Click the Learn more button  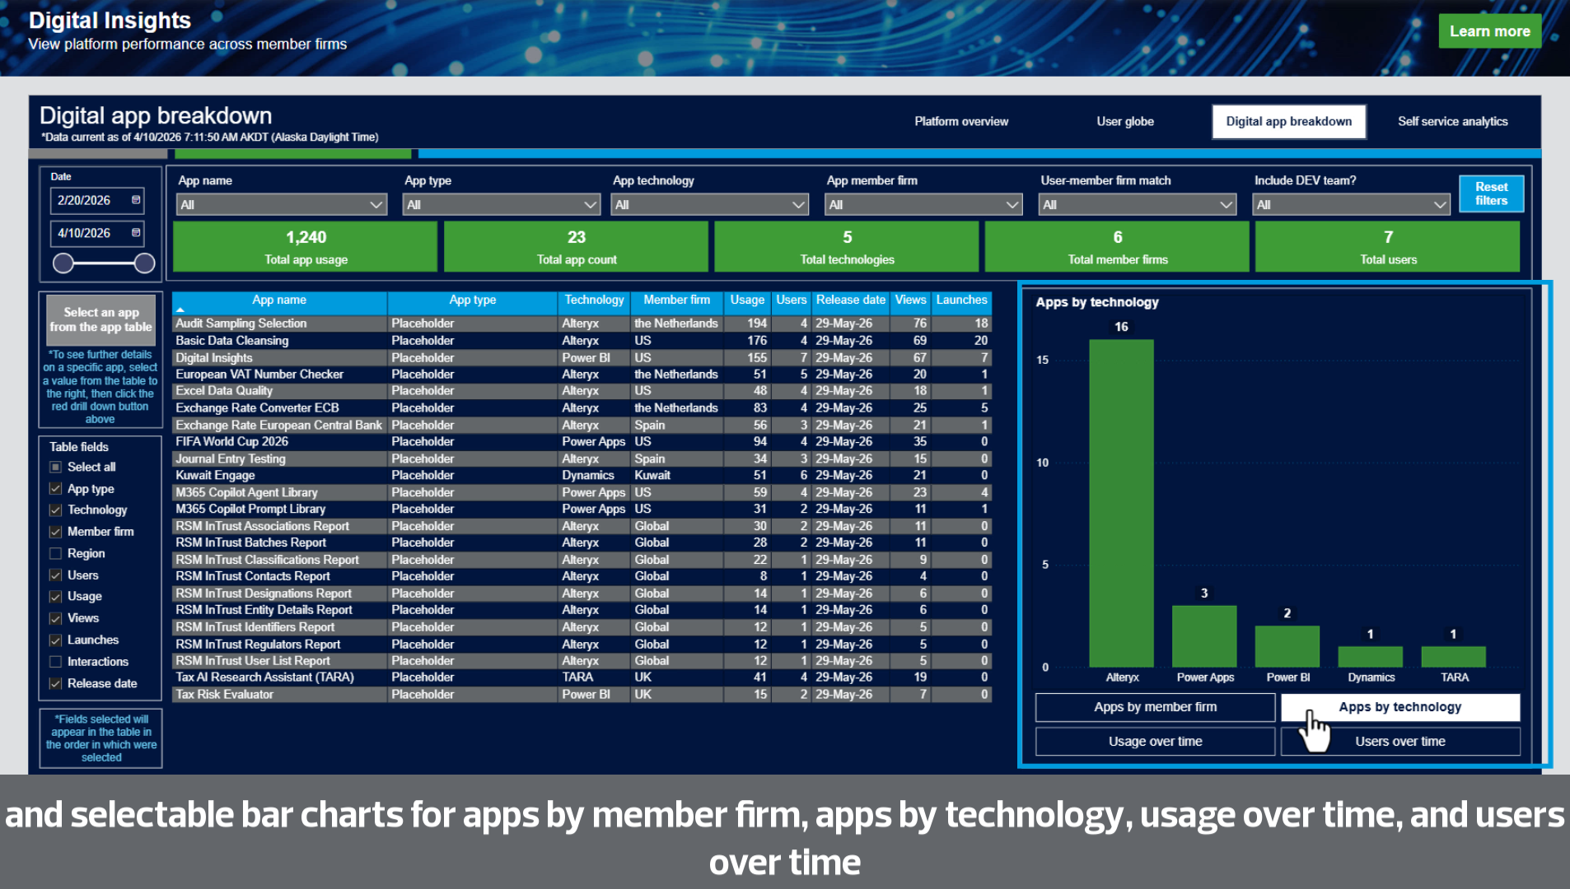click(1489, 31)
